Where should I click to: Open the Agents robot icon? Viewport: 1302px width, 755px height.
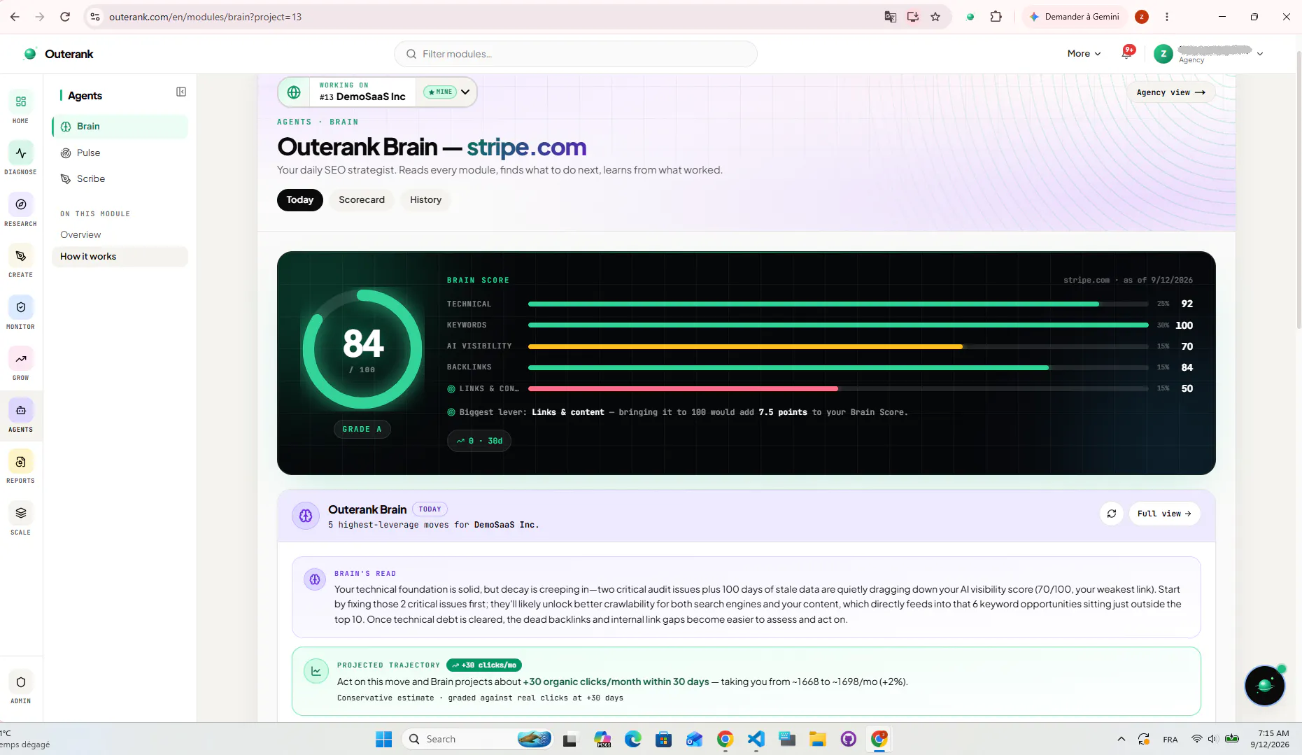click(x=21, y=411)
